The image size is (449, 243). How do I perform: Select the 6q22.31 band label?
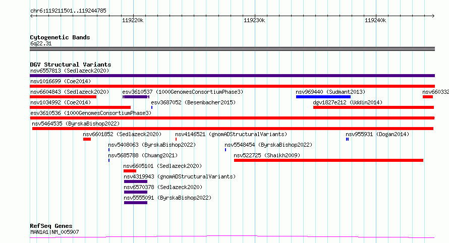click(x=41, y=43)
